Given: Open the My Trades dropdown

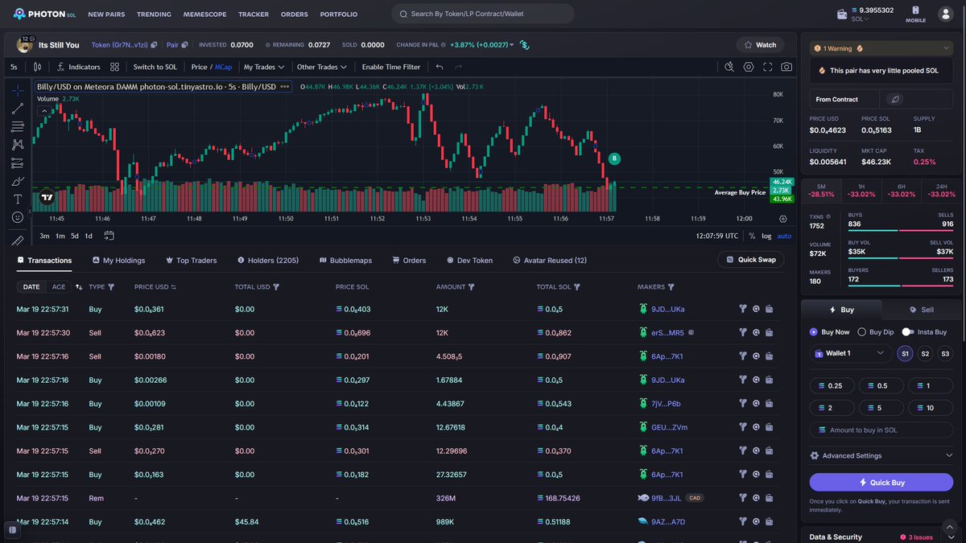Looking at the screenshot, I should tap(263, 67).
